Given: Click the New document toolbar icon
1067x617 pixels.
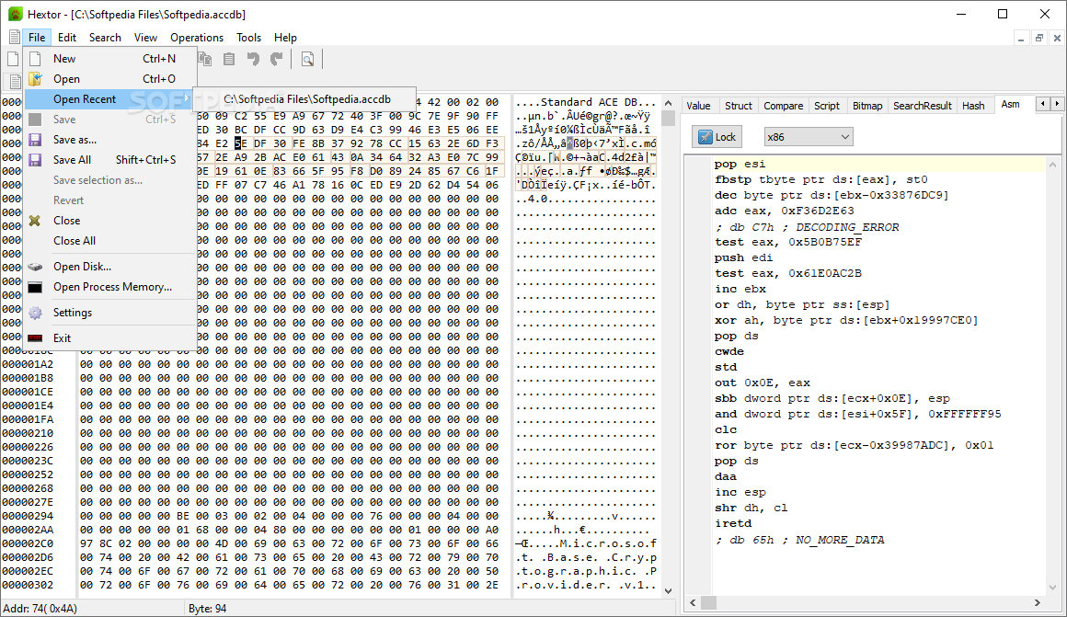Looking at the screenshot, I should (12, 59).
